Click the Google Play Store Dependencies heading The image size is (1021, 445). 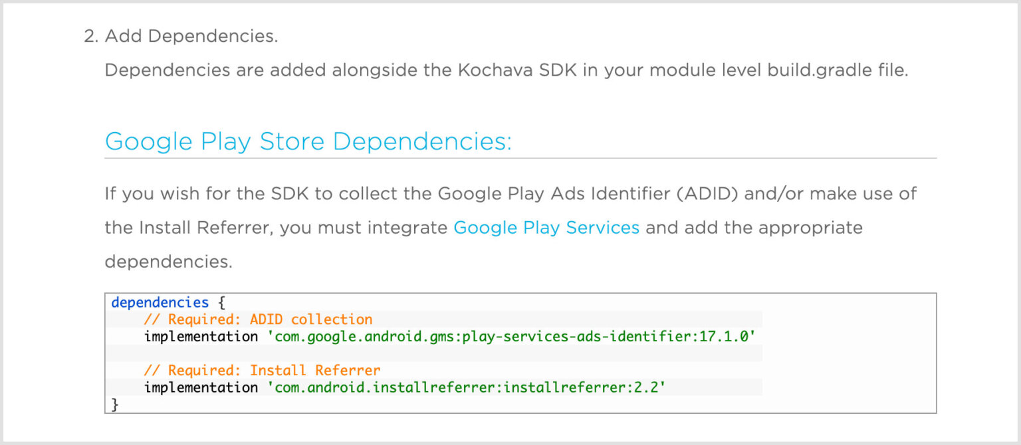(307, 141)
